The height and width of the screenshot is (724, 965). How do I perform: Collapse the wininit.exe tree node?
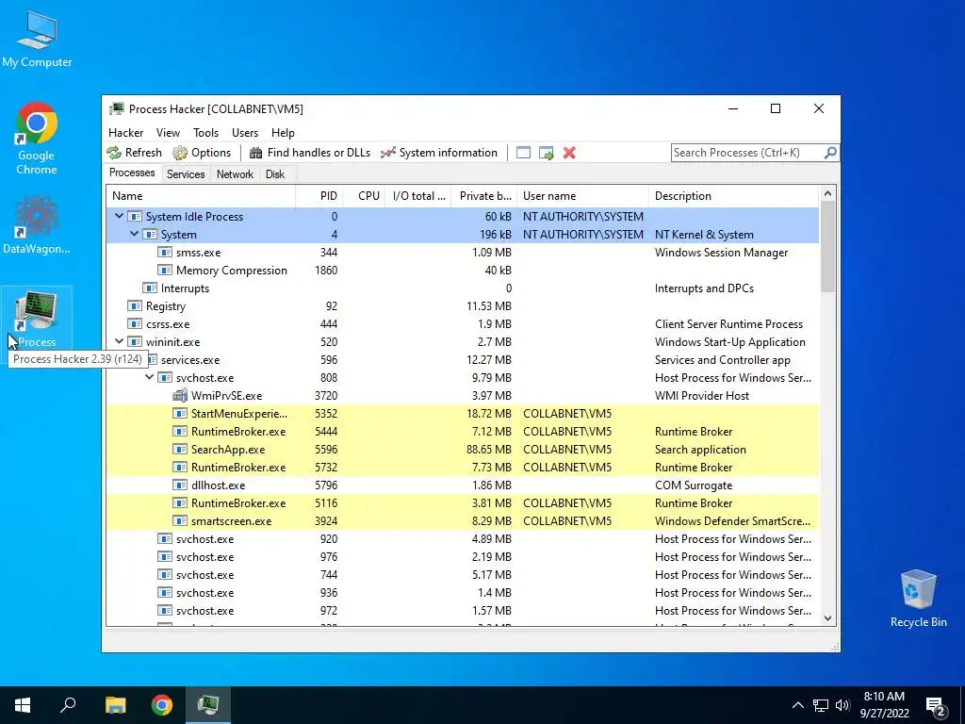coord(119,341)
